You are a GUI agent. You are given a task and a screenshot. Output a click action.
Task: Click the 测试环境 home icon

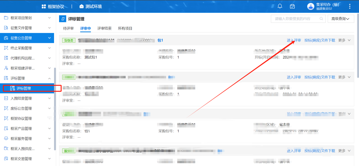tap(81, 6)
